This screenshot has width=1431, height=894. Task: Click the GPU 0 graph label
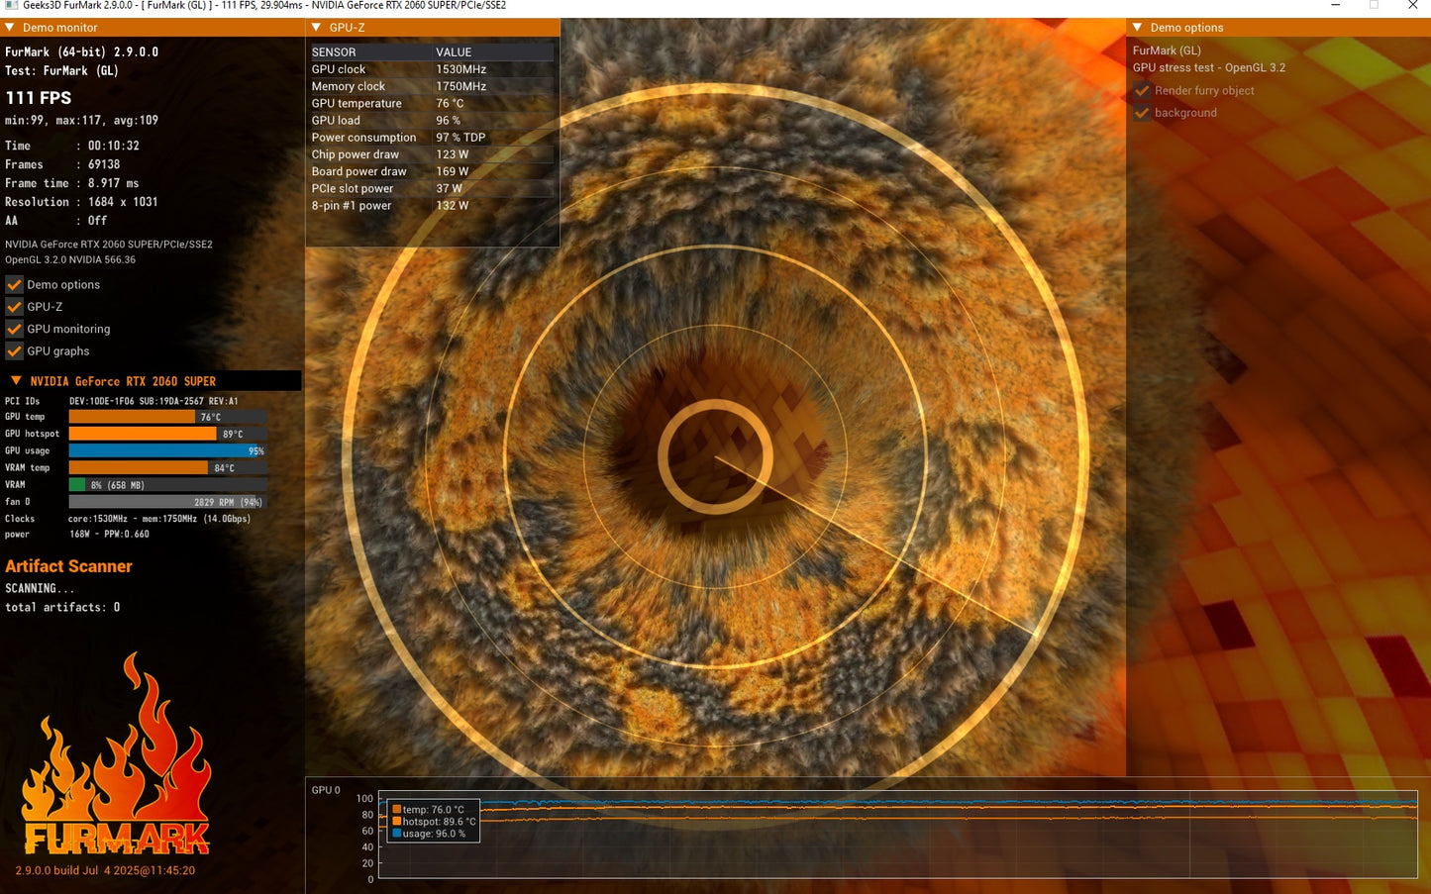326,790
